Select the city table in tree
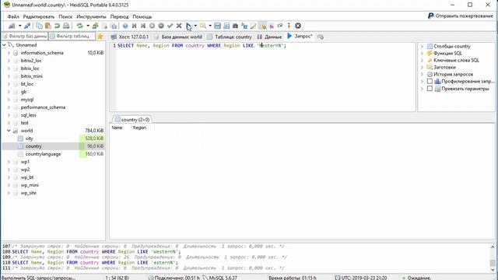The height and width of the screenshot is (280, 498). [30, 138]
